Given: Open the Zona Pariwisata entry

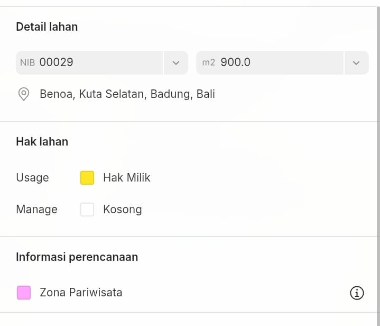Looking at the screenshot, I should pos(81,293).
